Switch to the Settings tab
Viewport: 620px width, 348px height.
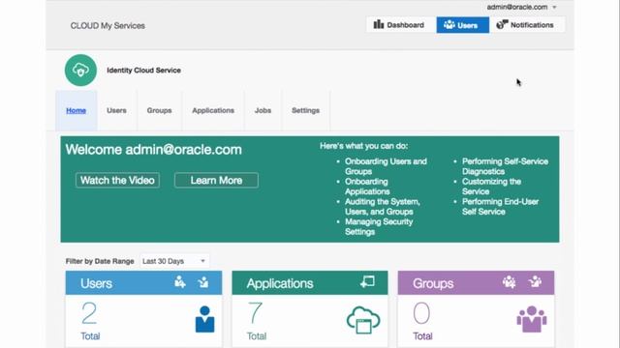click(x=306, y=110)
